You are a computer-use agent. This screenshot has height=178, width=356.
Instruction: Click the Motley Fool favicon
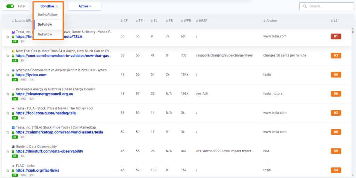13,108
